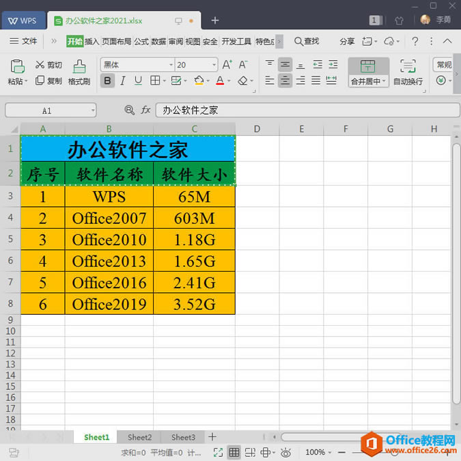461x461 pixels.
Task: Expand the borders dropdown arrow
Action: (x=164, y=81)
